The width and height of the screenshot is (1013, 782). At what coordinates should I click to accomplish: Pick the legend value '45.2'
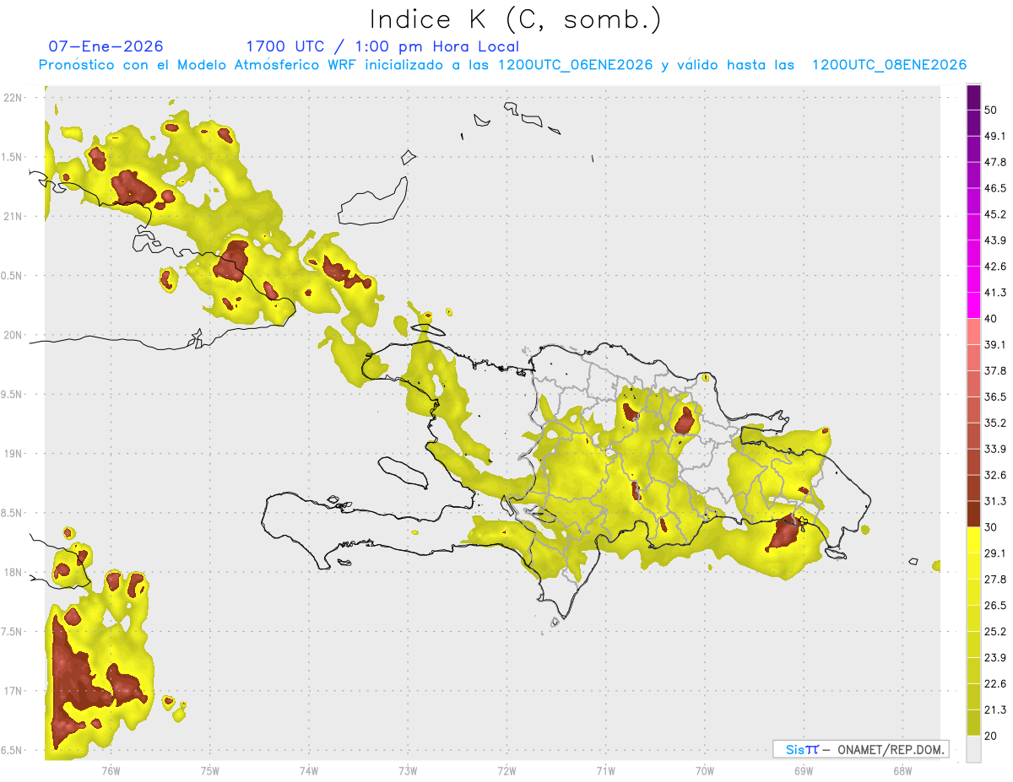(x=994, y=214)
